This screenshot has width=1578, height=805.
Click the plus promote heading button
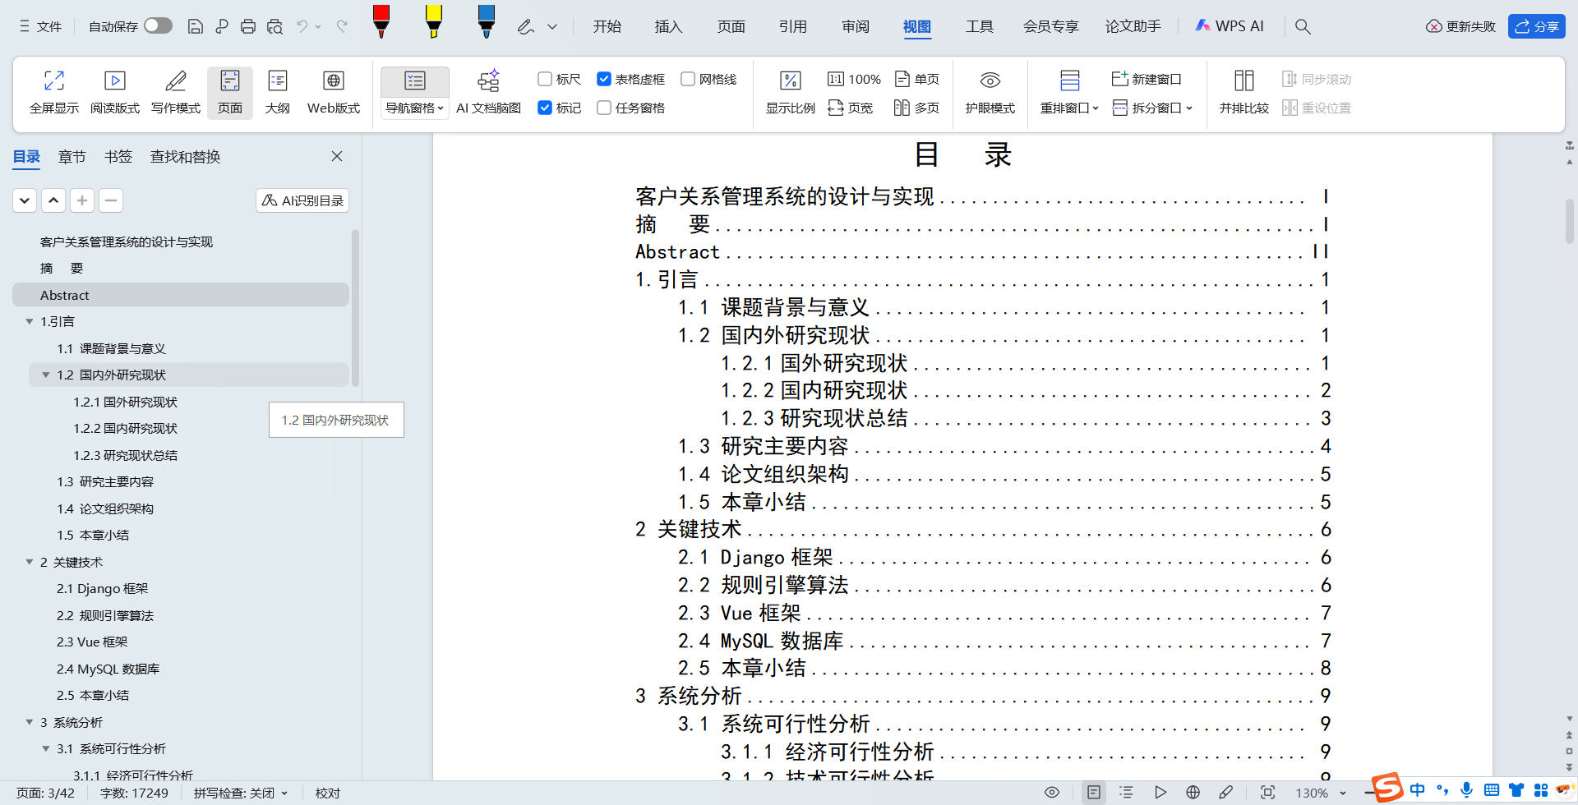[82, 200]
